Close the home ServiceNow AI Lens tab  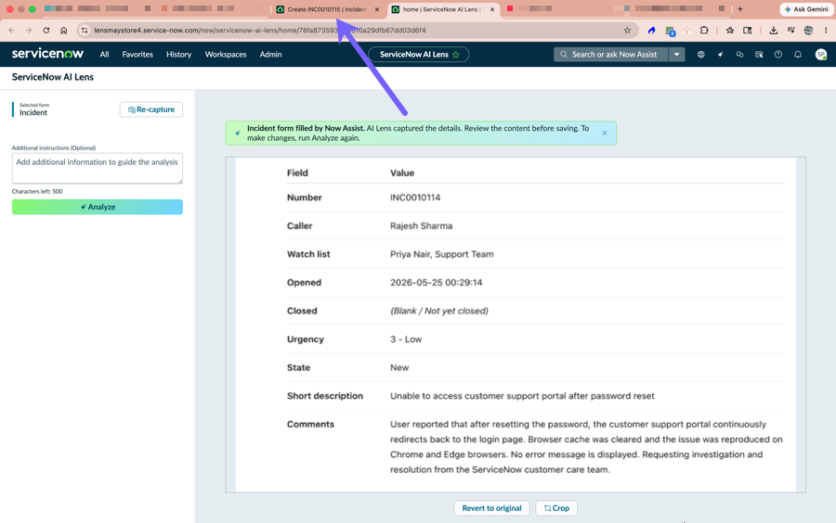click(492, 9)
